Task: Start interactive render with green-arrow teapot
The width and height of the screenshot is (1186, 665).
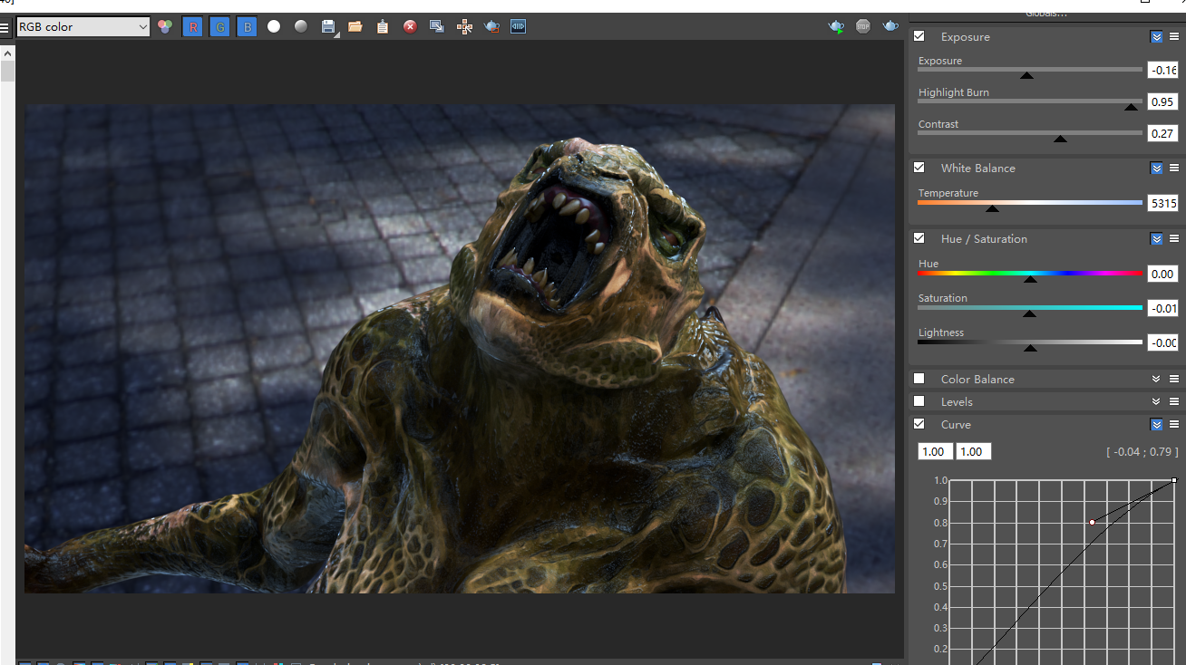Action: (x=836, y=27)
